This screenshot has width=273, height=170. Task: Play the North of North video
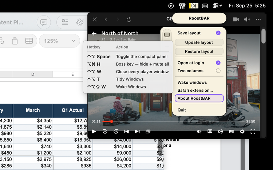pos(94,132)
